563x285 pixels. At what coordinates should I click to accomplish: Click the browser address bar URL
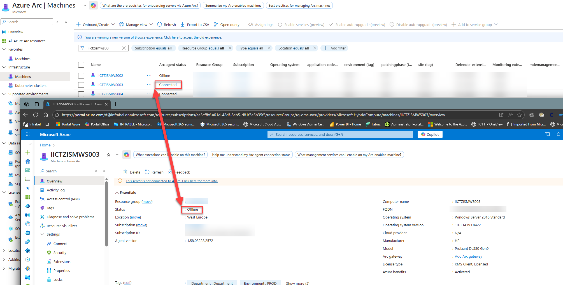click(x=253, y=115)
